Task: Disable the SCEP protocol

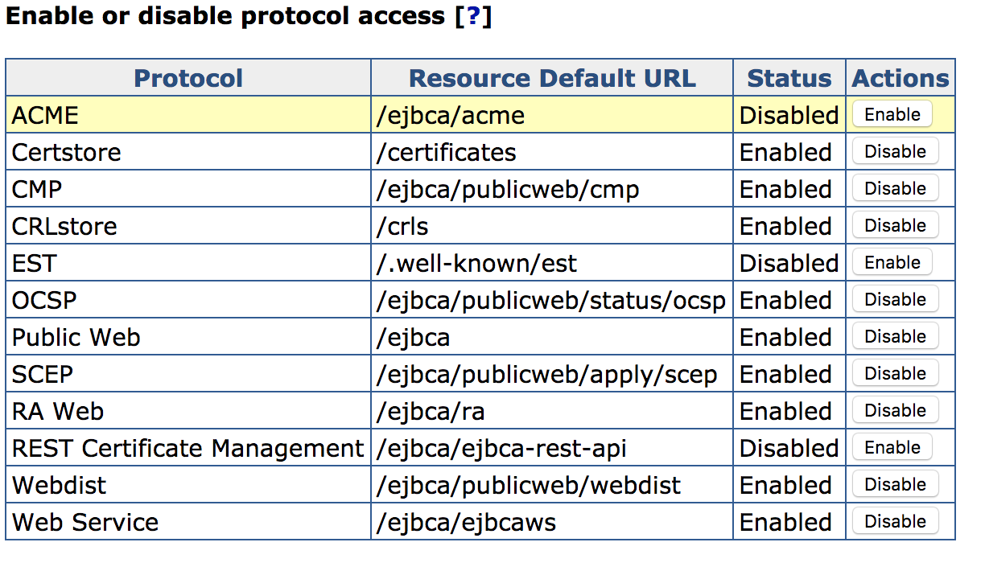Action: point(895,374)
